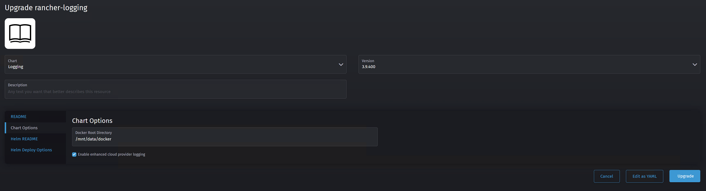706x191 pixels.
Task: Select the Chart Options tab
Action: point(24,128)
